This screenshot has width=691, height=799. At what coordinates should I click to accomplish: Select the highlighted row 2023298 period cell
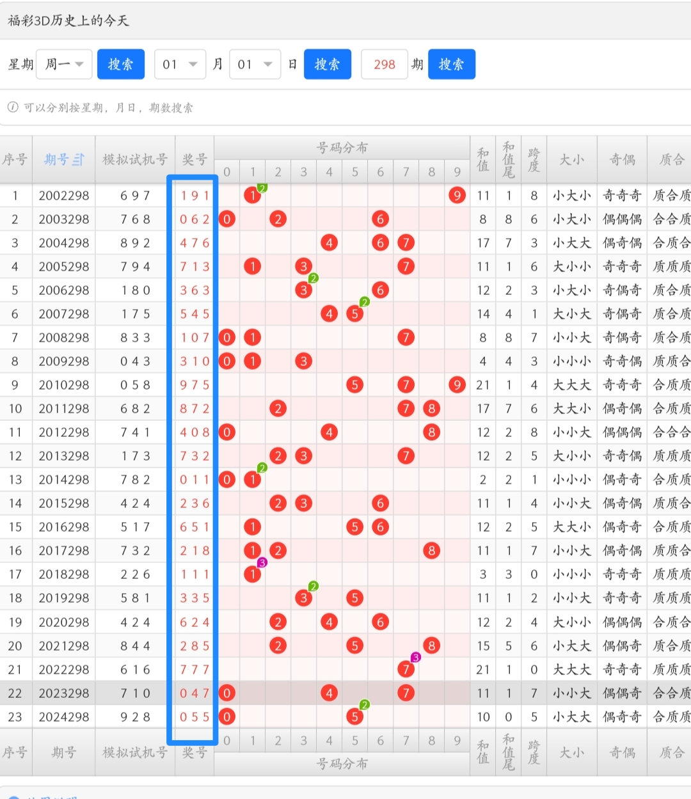(x=63, y=693)
